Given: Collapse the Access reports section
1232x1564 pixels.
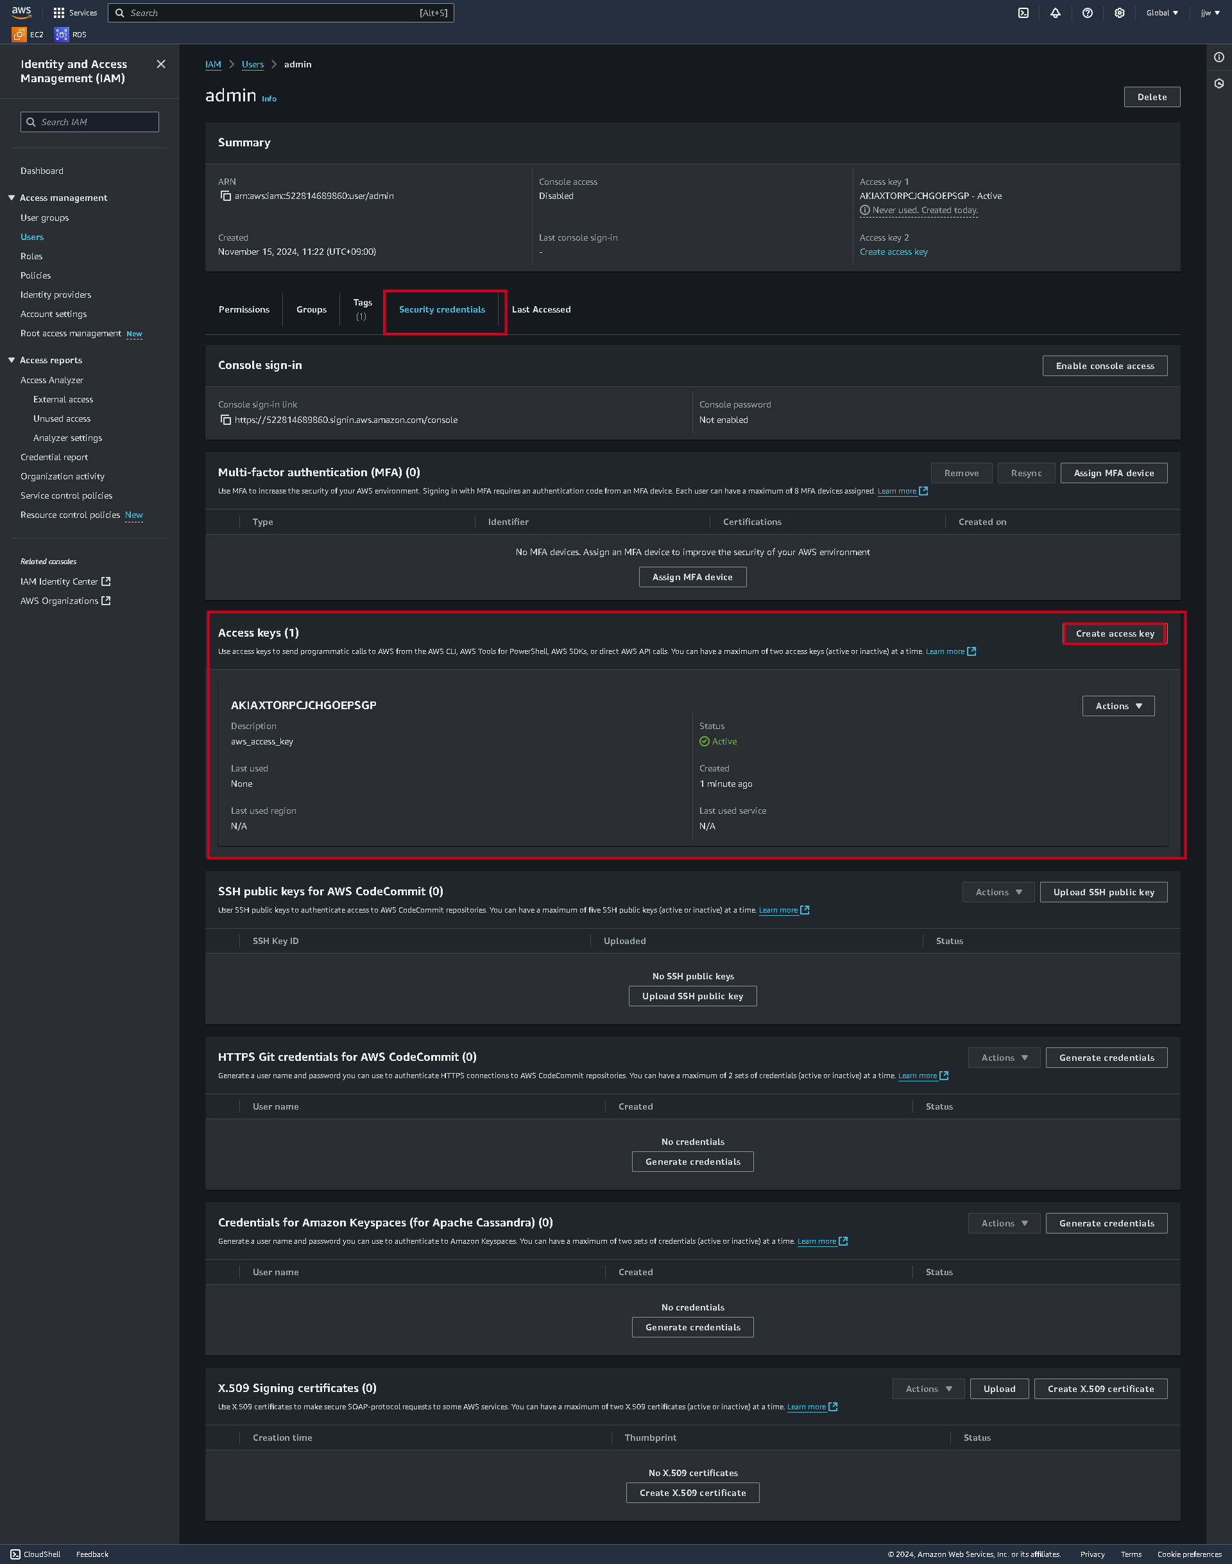Looking at the screenshot, I should pos(12,360).
